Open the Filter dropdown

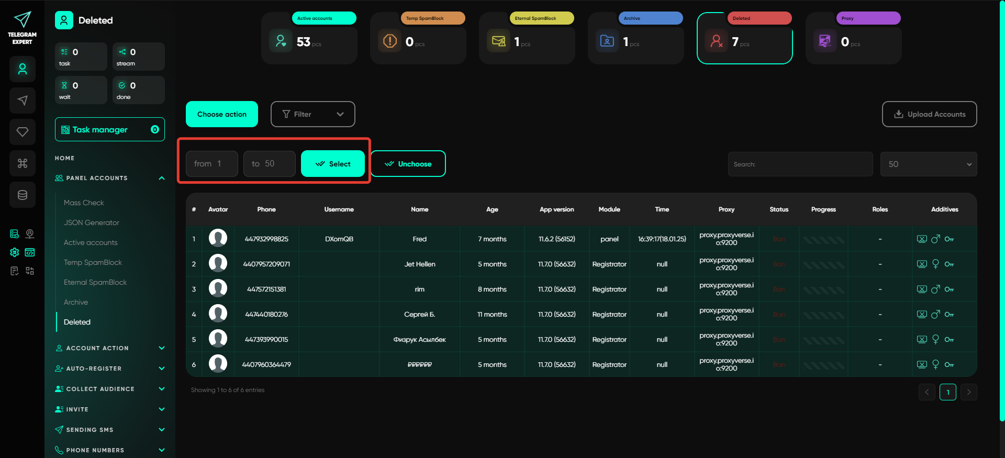tap(312, 114)
